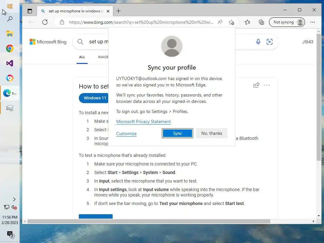Turn on Read aloud icon
Viewport: 324px width, 243px height.
tap(220, 22)
